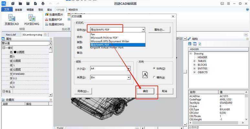This screenshot has height=129, width=250.
Task: Click the 属性(P)... button
Action: pos(159,30)
